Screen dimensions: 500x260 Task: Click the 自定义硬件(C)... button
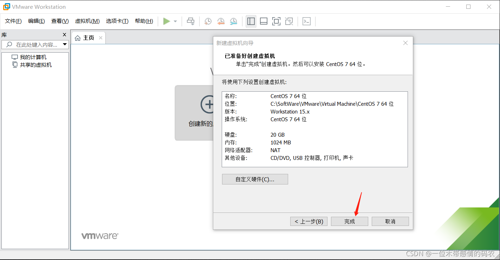(x=255, y=179)
